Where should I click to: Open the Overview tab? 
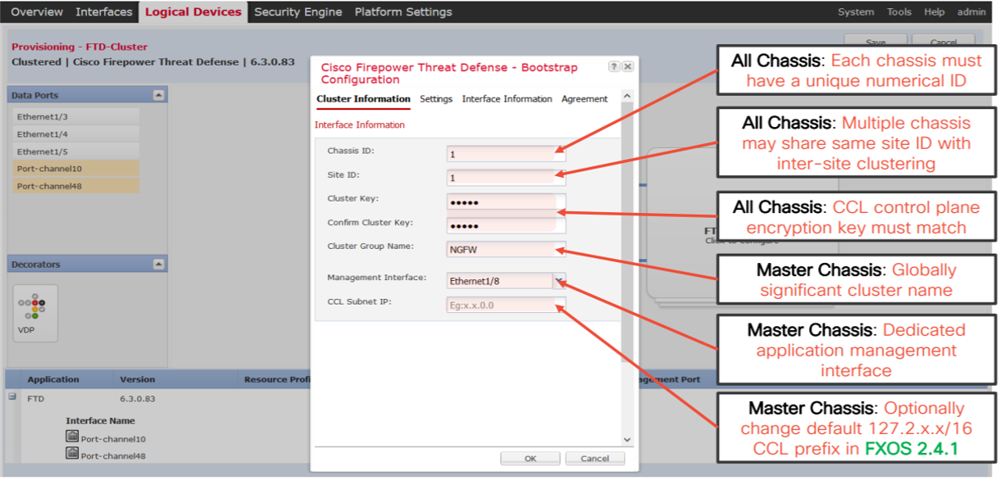pos(37,12)
